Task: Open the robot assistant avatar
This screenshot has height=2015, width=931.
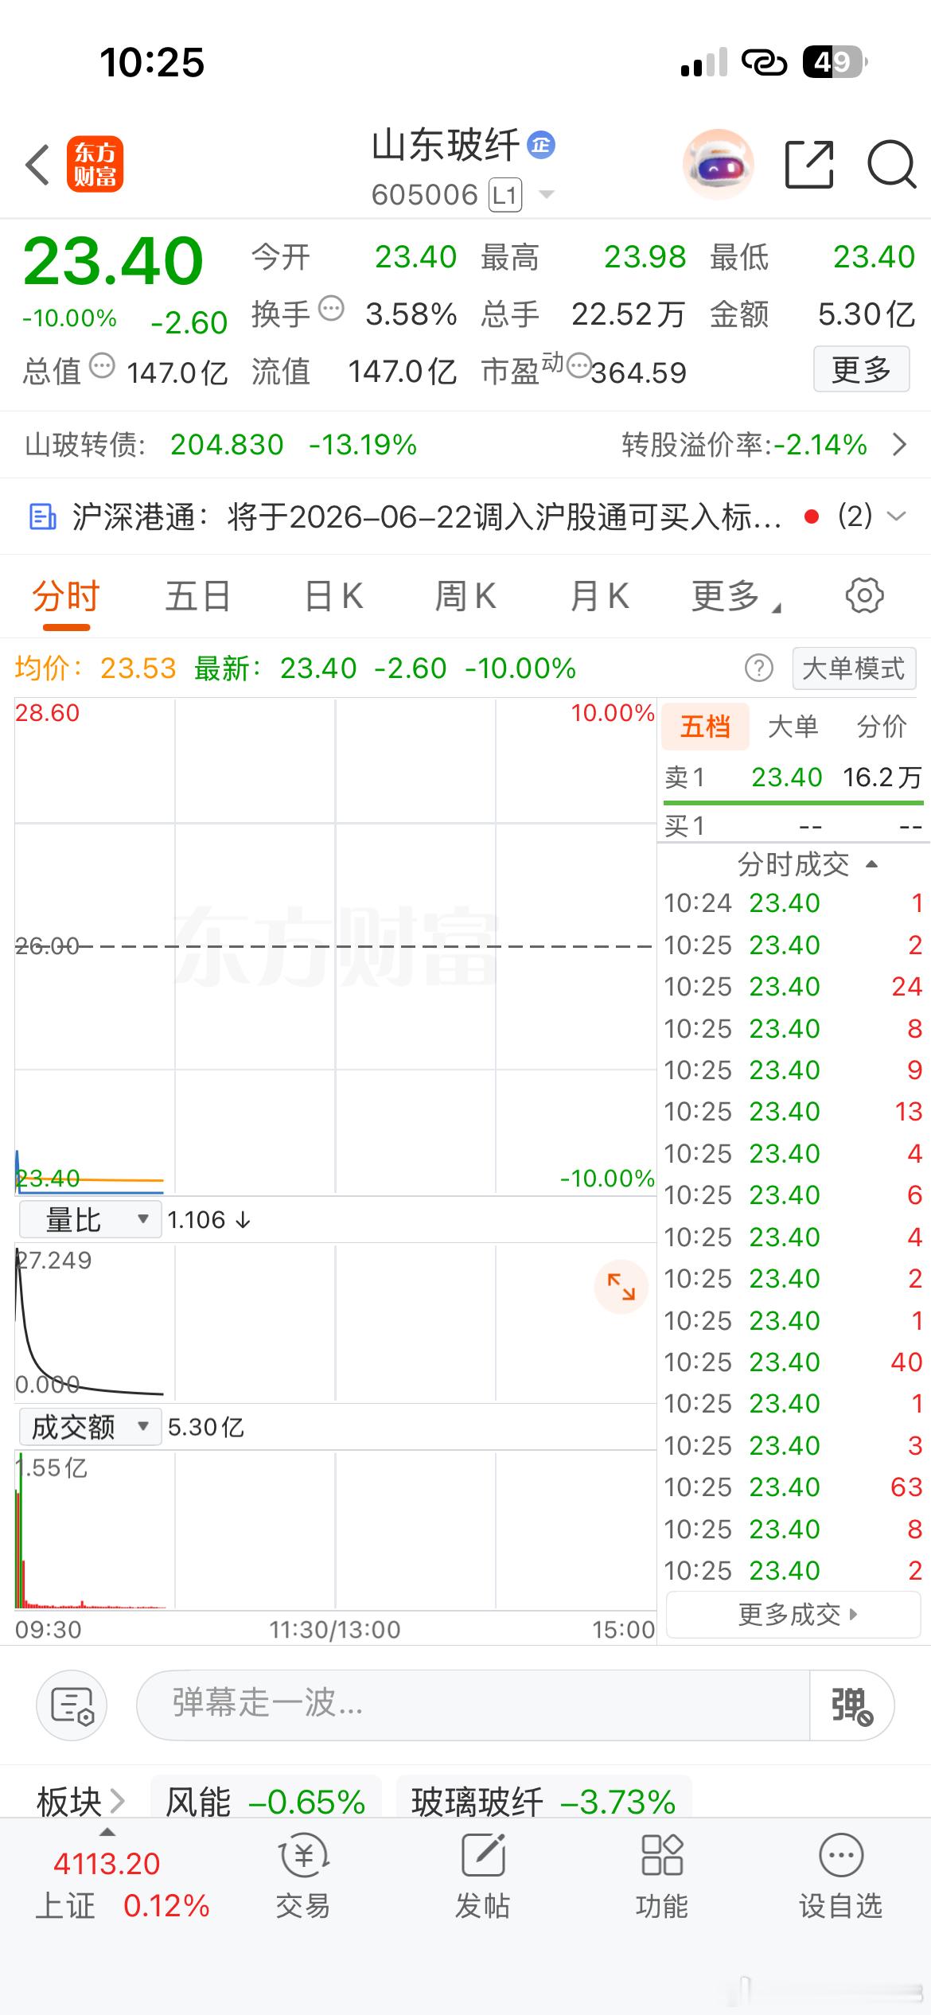Action: tap(719, 165)
